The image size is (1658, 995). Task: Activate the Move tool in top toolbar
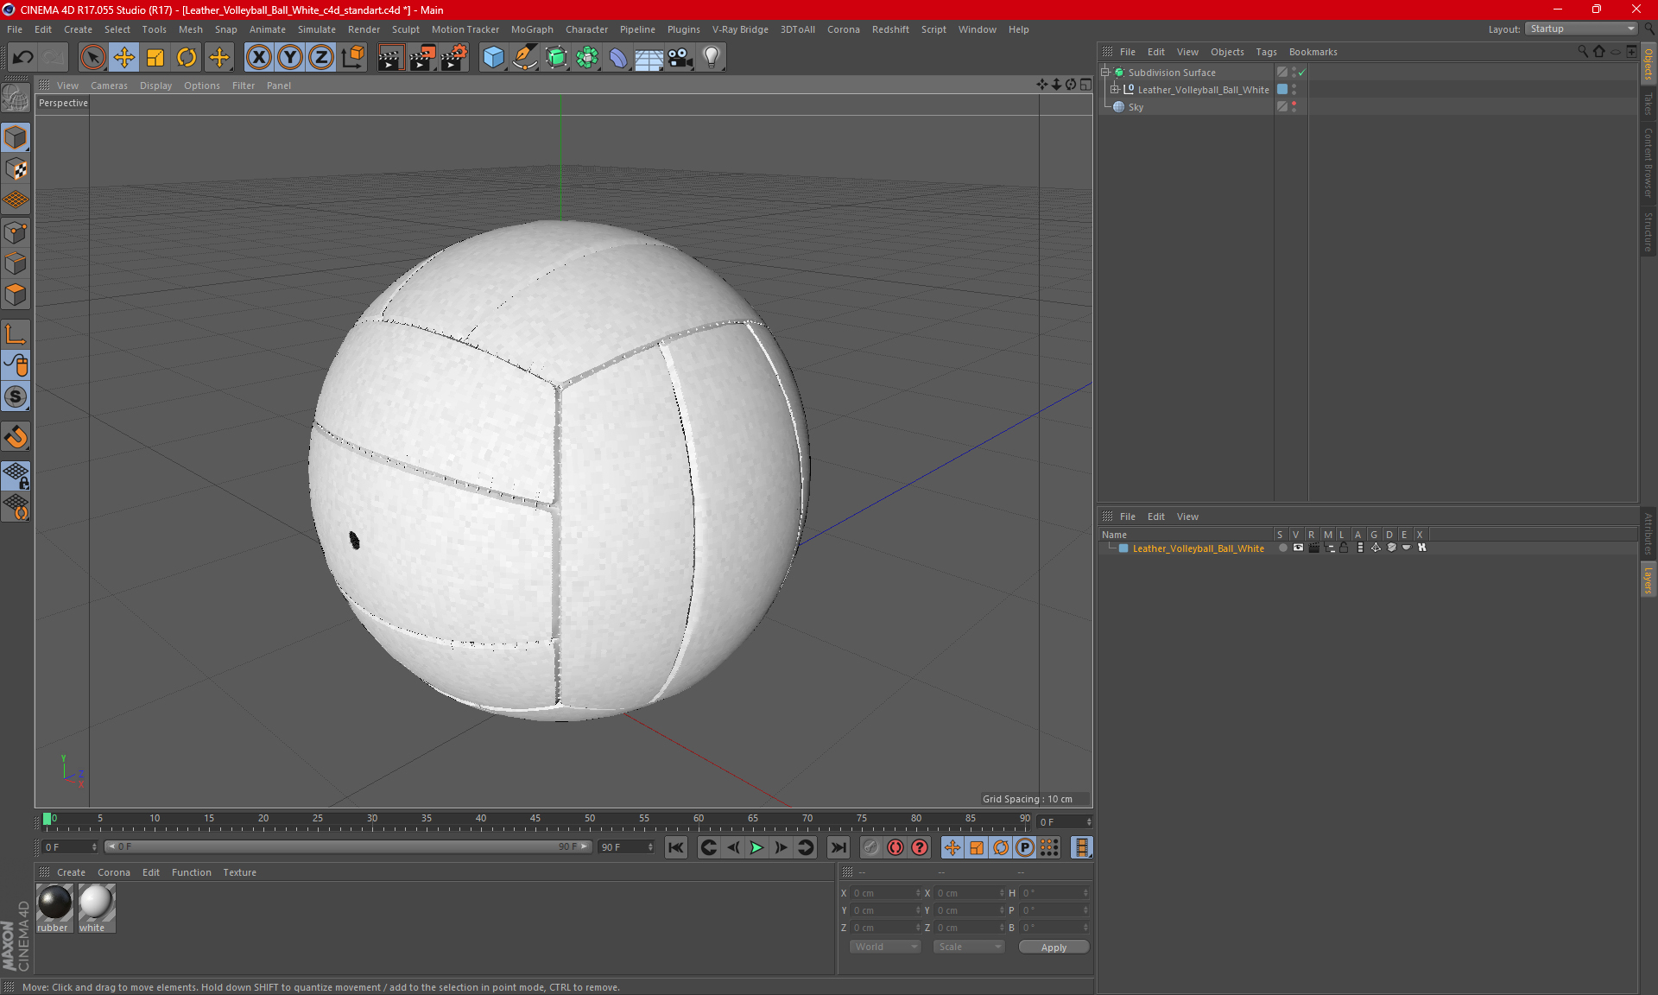[x=124, y=57]
